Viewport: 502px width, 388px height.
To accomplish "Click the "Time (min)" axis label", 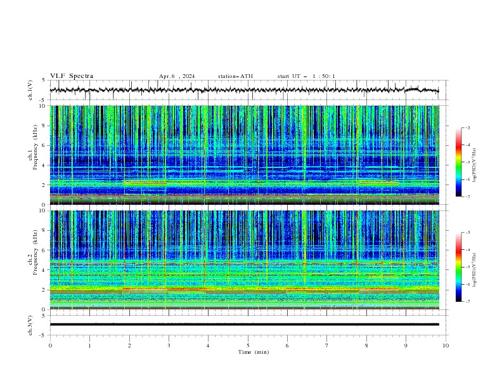I will point(254,352).
